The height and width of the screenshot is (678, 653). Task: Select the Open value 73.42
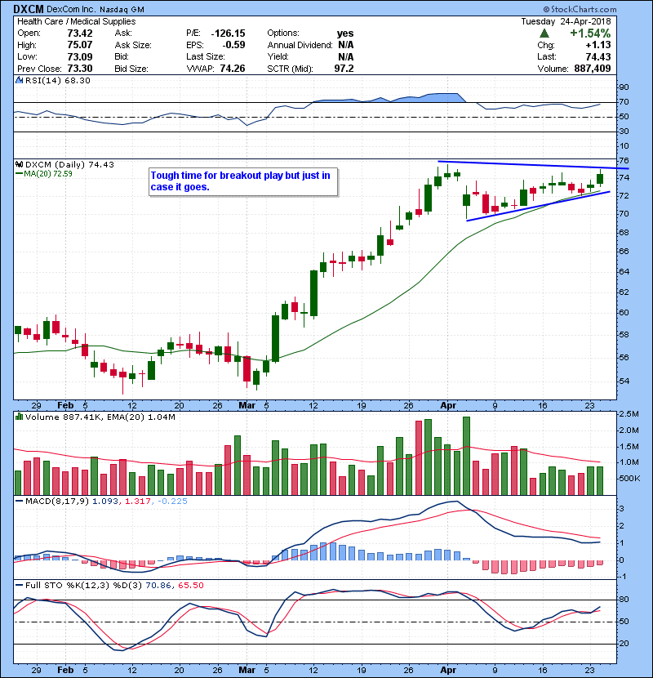79,33
